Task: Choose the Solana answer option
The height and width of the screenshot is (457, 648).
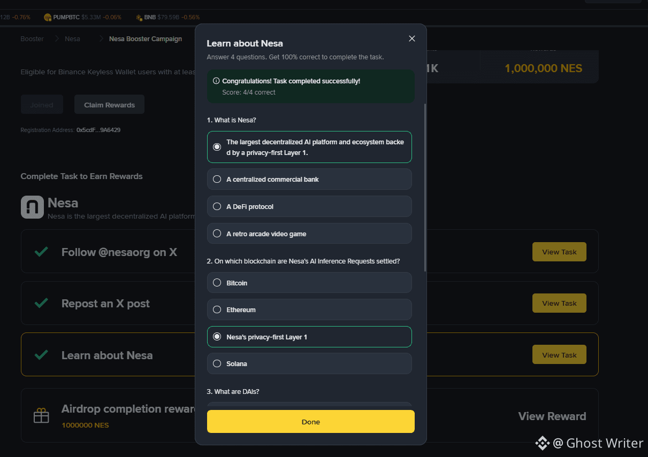Action: [x=309, y=363]
